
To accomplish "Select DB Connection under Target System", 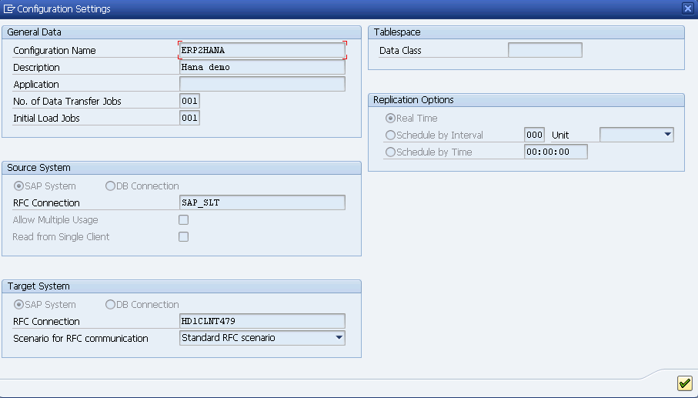I will [x=110, y=305].
